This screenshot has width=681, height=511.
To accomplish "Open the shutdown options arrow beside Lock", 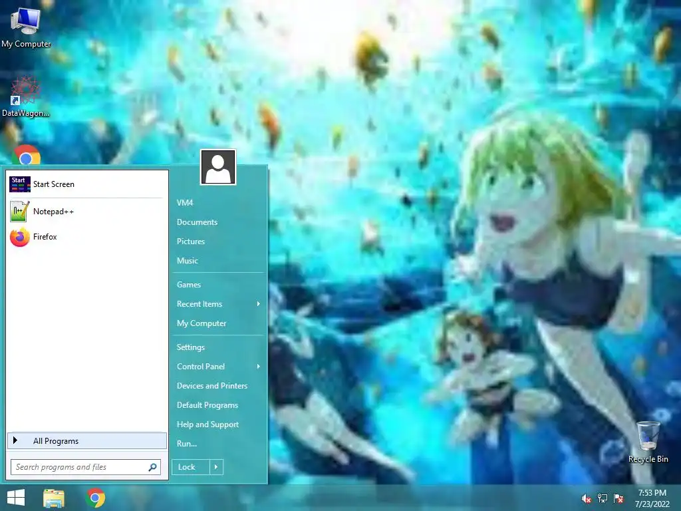I will tap(216, 467).
